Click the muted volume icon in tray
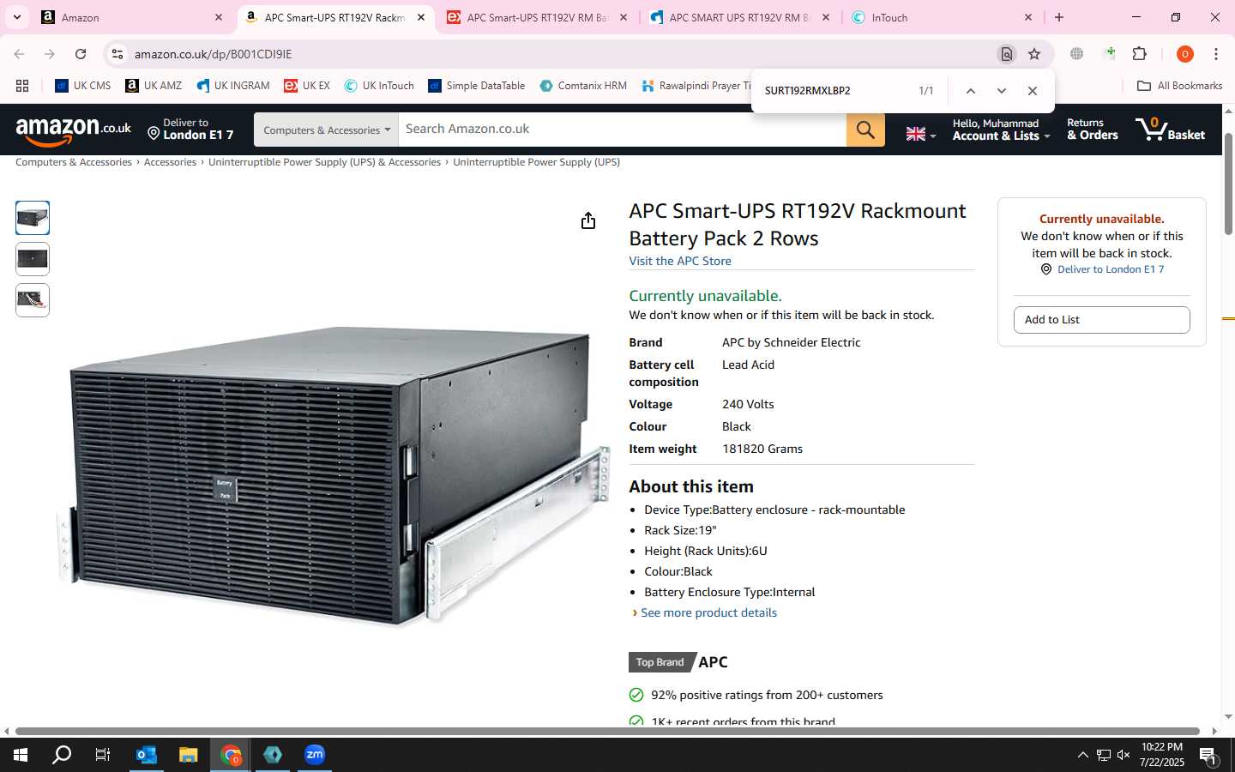Viewport: 1235px width, 772px height. click(x=1124, y=755)
